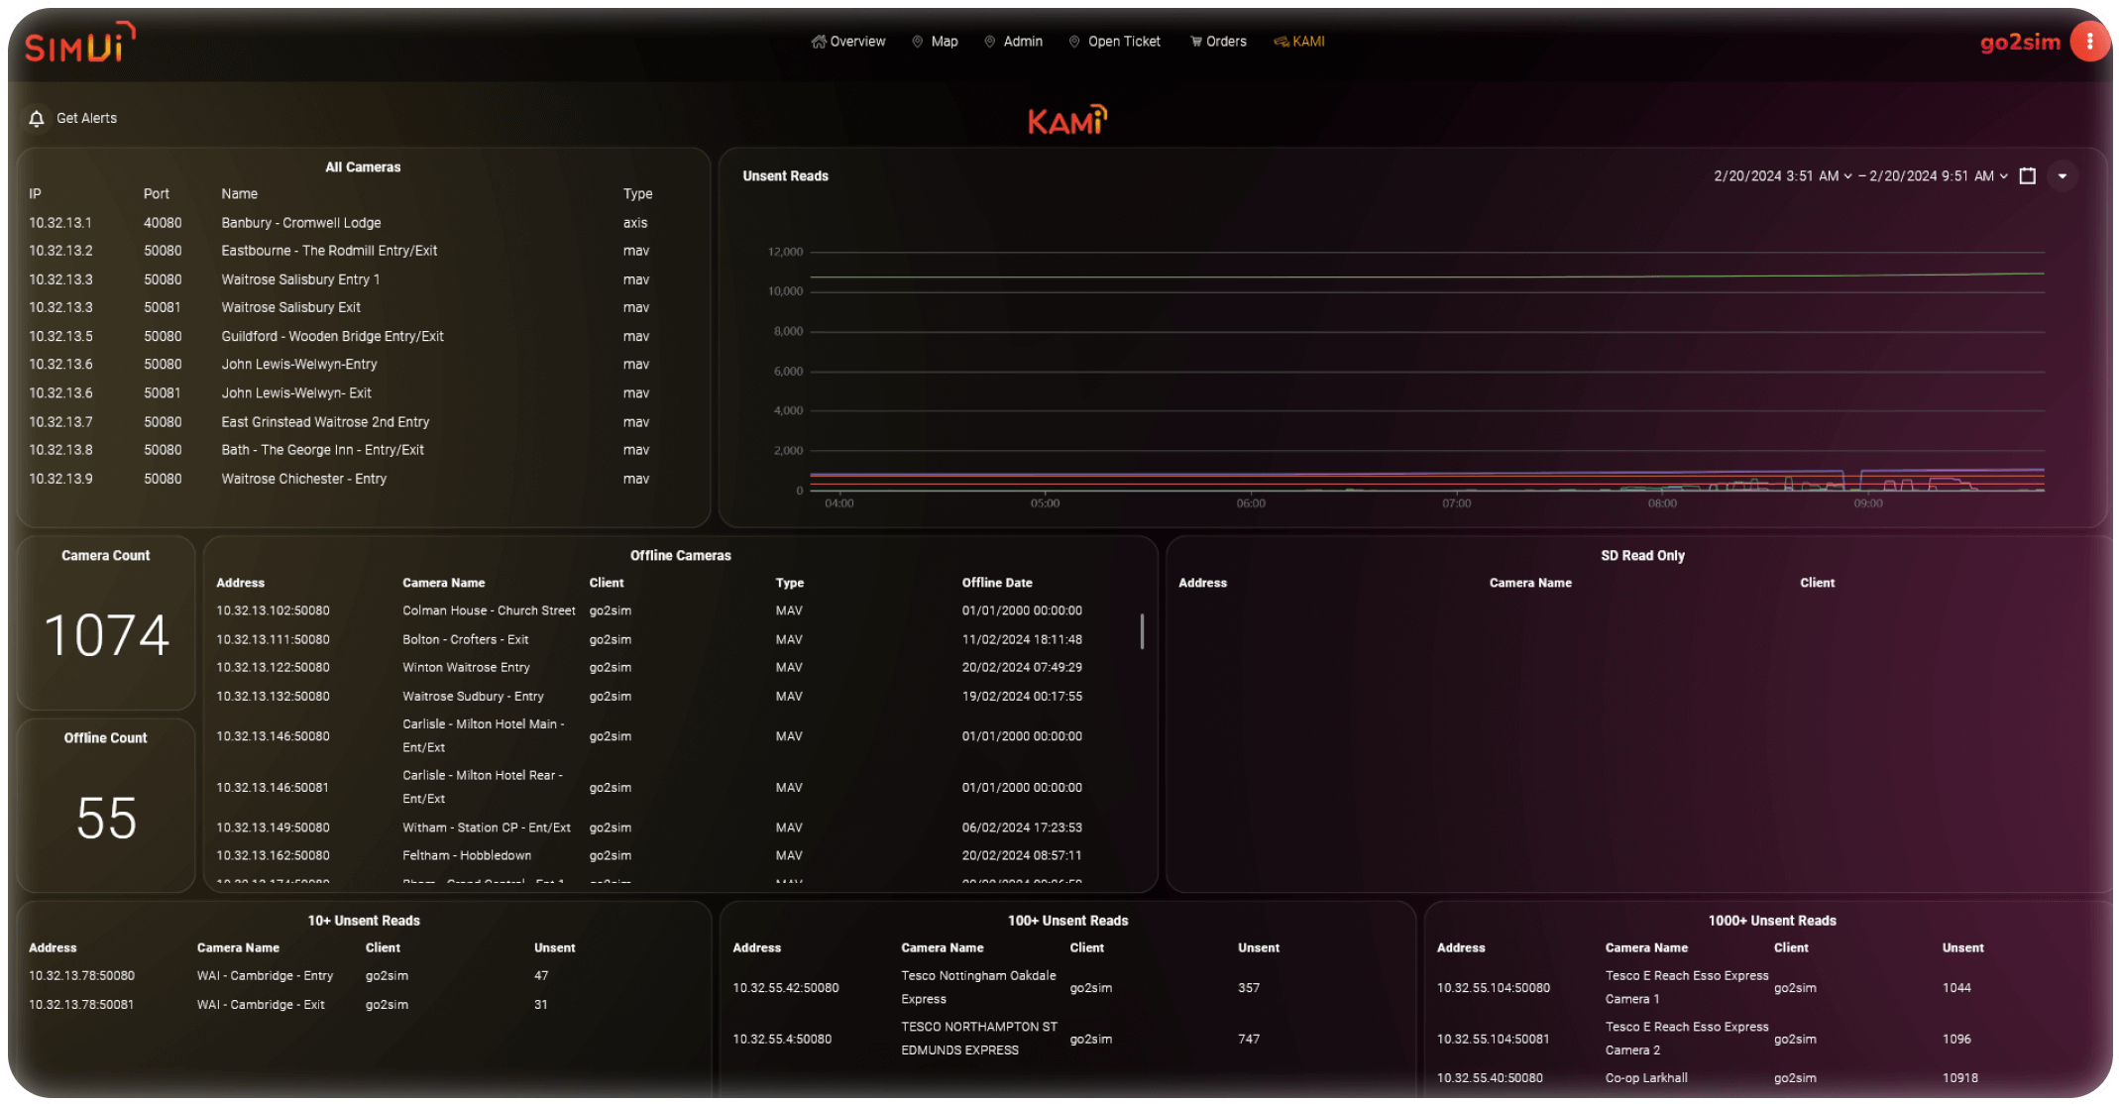Image resolution: width=2119 pixels, height=1104 pixels.
Task: Expand the start time dropdown chevron
Action: point(1847,176)
